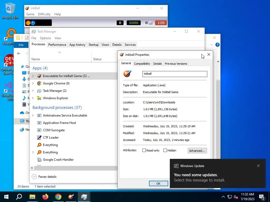The width and height of the screenshot is (270, 202).
Task: Select the 'You need some updates' message
Action: [x=196, y=175]
